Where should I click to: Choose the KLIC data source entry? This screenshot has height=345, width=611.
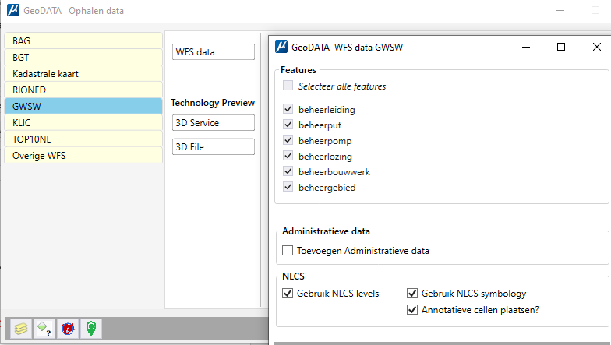pos(83,123)
